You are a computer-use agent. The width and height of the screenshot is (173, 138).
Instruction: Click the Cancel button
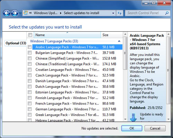(x=155, y=128)
